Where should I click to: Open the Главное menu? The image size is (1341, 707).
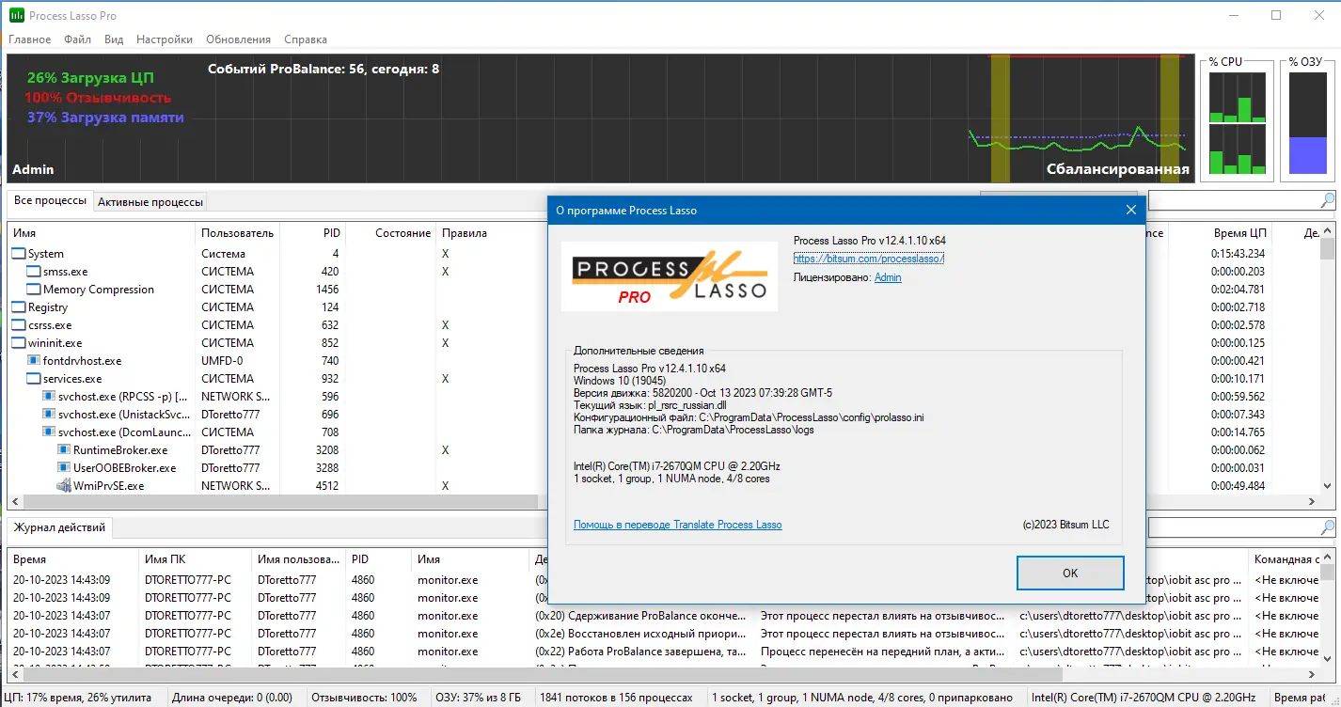pyautogui.click(x=30, y=39)
